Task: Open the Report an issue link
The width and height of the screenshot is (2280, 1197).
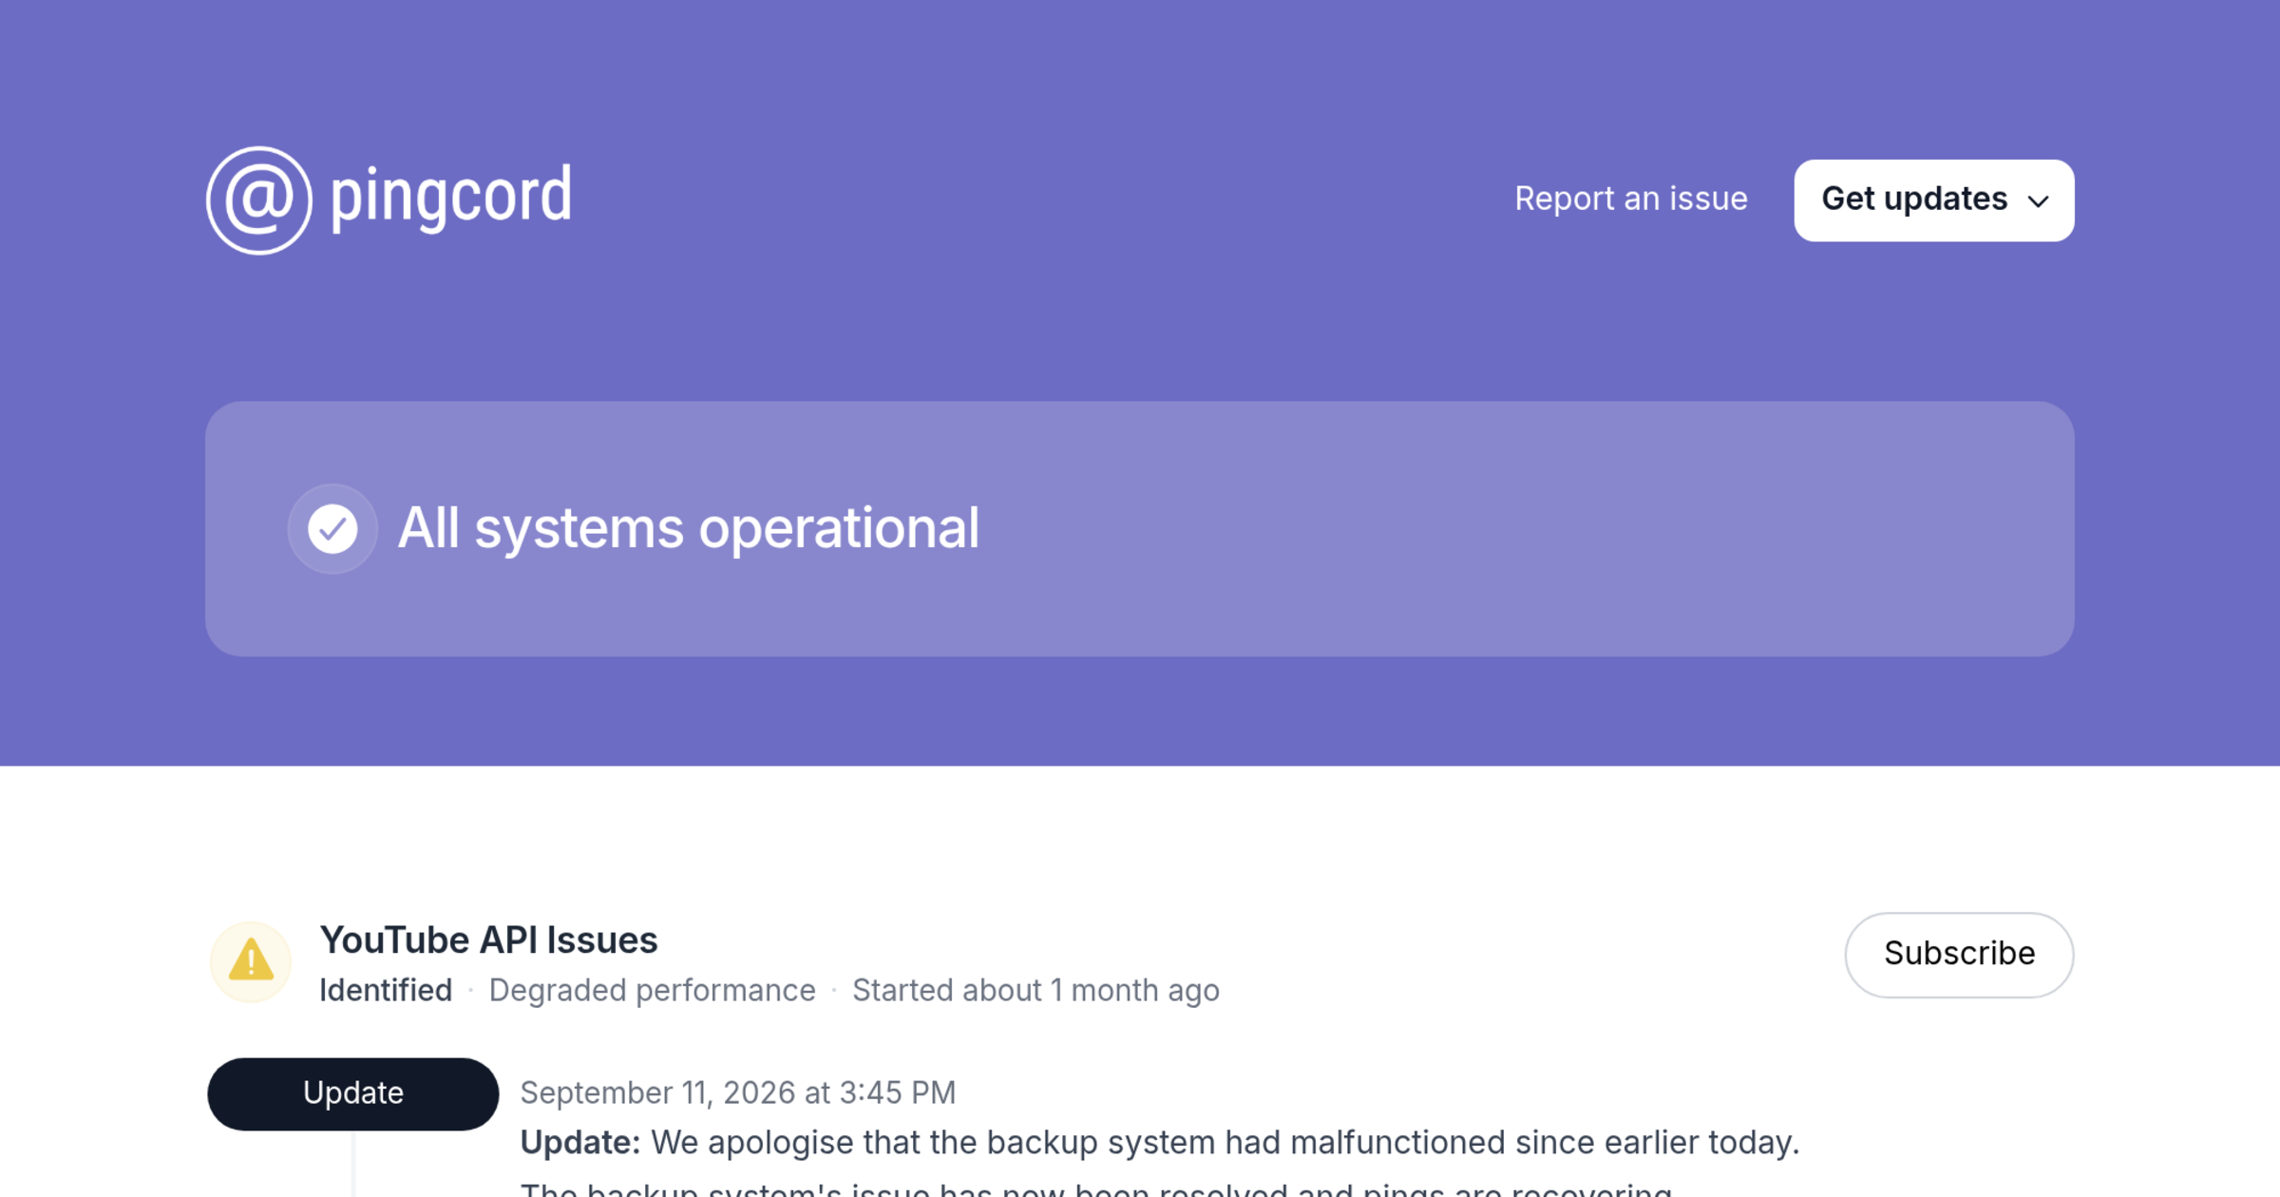Action: tap(1630, 199)
